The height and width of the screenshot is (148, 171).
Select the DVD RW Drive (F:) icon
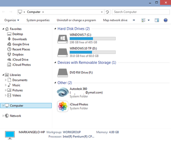[x=62, y=73]
